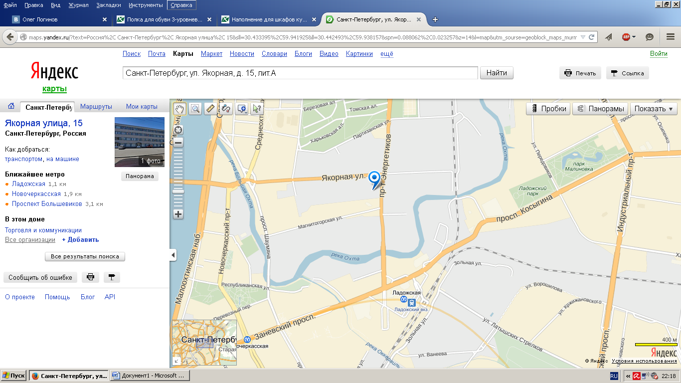
Task: Click the Найти search button
Action: [497, 73]
